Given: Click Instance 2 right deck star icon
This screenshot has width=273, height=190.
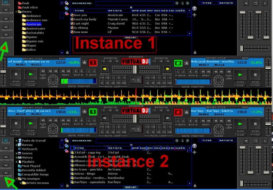Looking at the screenshot, I should [x=186, y=113].
